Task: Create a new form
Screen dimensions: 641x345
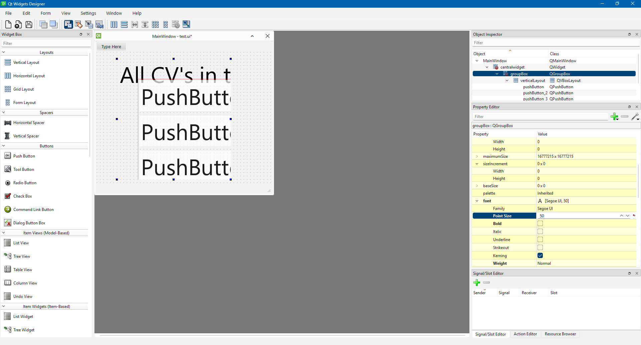Action: pyautogui.click(x=8, y=24)
